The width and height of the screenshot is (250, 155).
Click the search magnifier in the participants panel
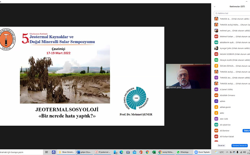[x=216, y=13]
